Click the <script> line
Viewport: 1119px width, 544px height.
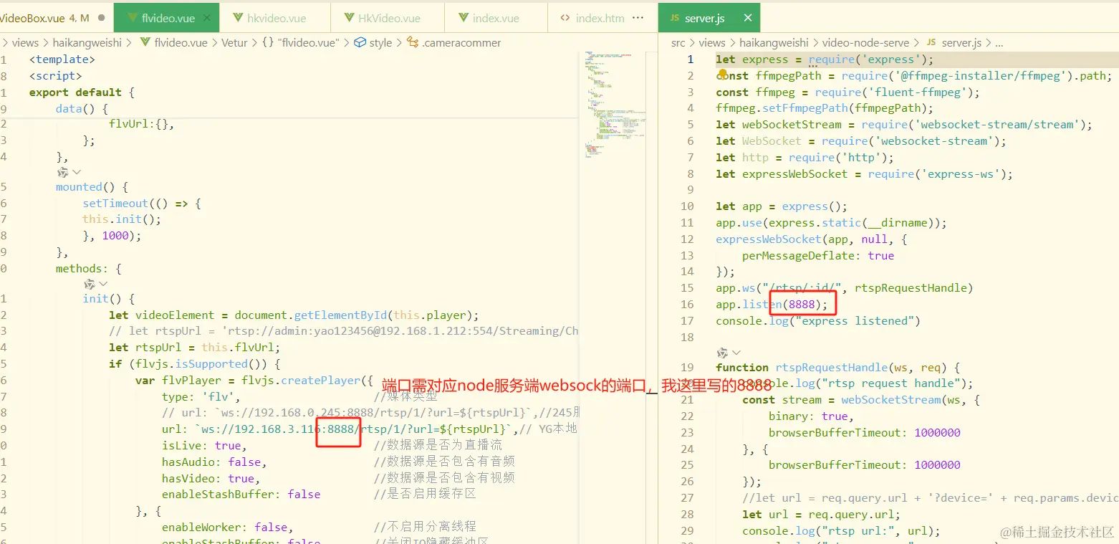55,76
